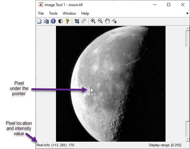Select the Measure Distance ruler tool
Screen dimensions: 190x149
click(x=84, y=21)
